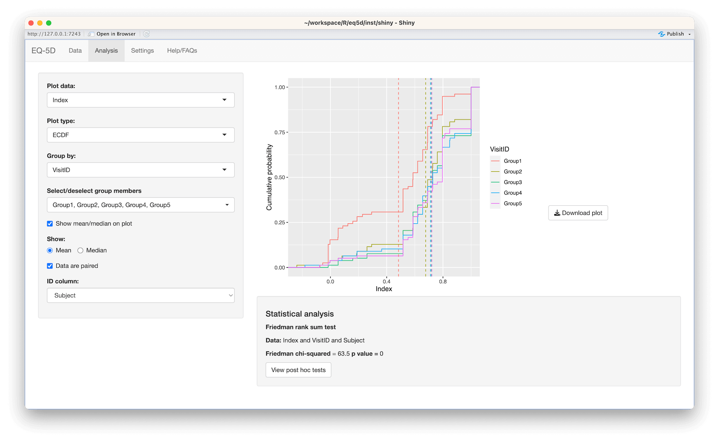Uncheck Show mean/median on plot
The height and width of the screenshot is (442, 719).
50,223
